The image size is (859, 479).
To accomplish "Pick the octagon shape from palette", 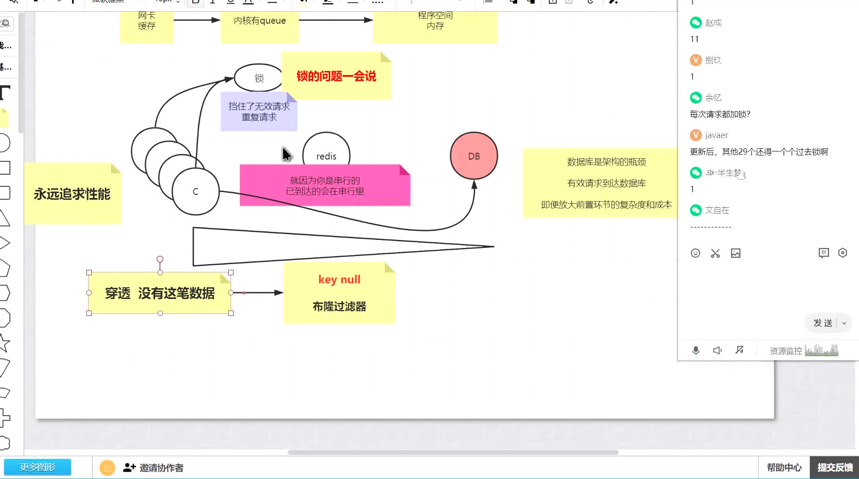I will point(4,318).
